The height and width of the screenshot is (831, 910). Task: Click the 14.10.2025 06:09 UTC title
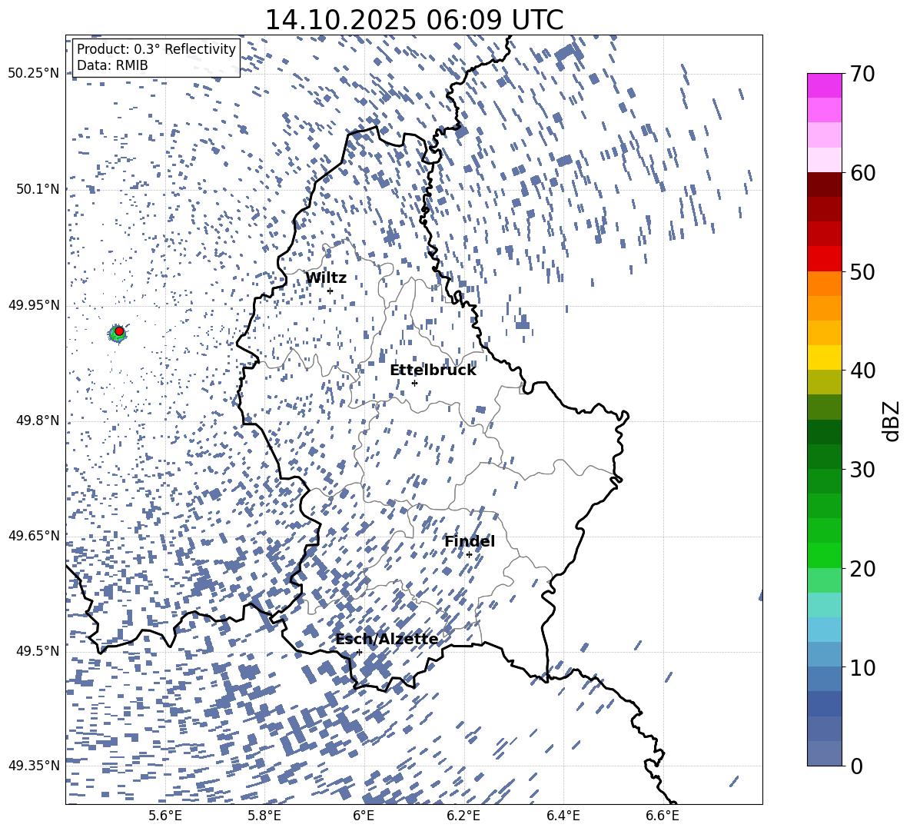pyautogui.click(x=414, y=20)
